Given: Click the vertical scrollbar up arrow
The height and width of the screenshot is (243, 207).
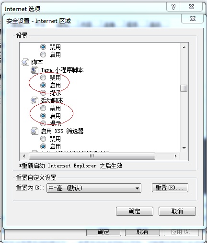Looking at the screenshot, I should [x=184, y=47].
